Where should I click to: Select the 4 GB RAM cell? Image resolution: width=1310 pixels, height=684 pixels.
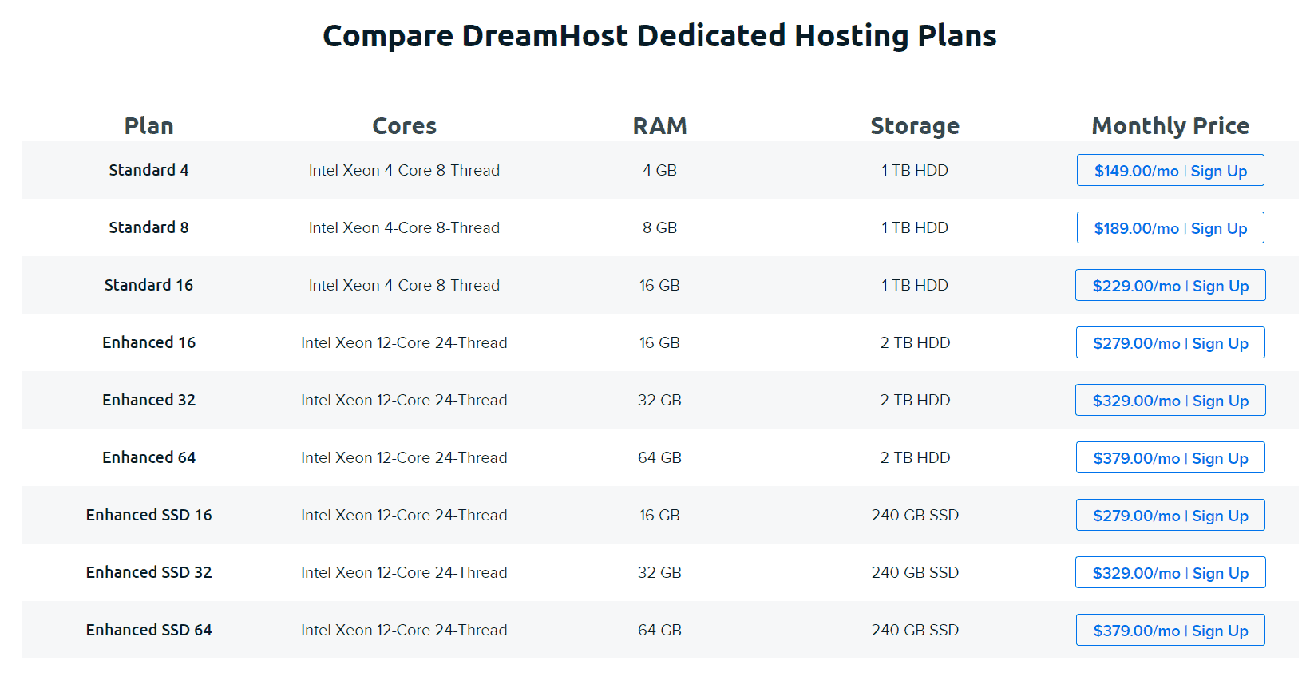[659, 170]
